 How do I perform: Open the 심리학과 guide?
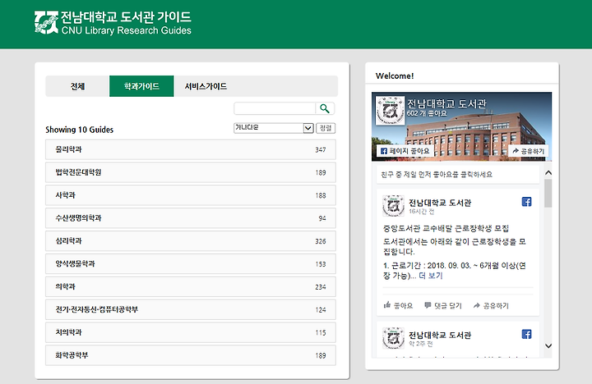191,241
